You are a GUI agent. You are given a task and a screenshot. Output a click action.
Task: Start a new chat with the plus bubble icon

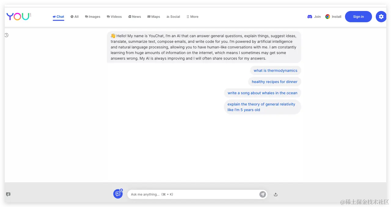pos(118,194)
